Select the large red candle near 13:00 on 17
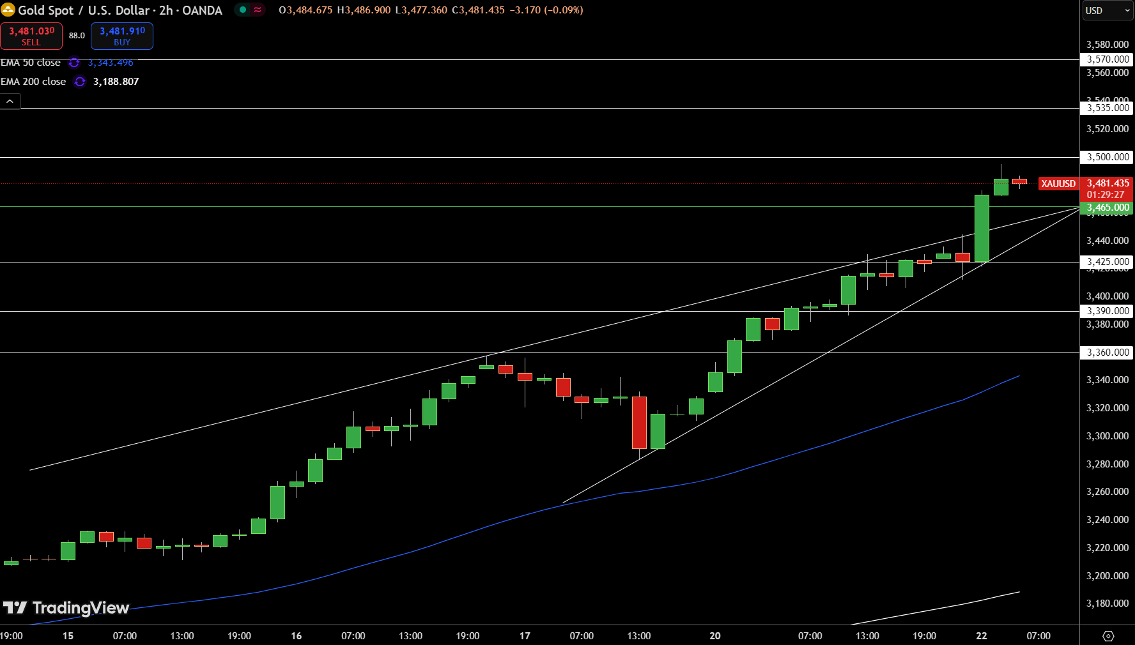 coord(639,423)
